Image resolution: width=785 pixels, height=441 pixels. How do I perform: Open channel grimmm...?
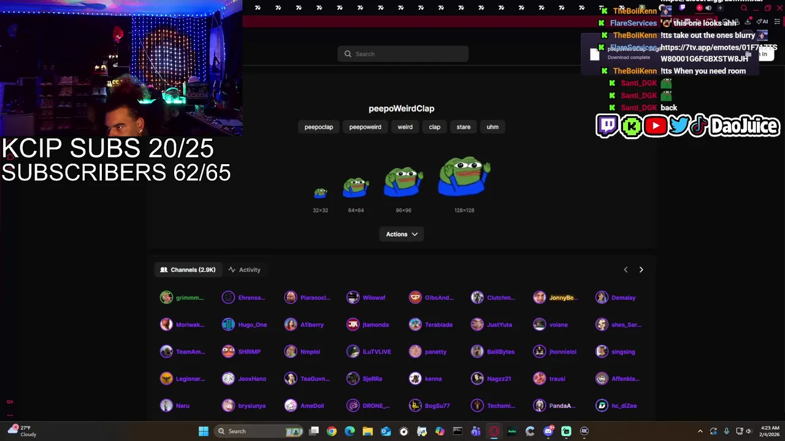click(x=182, y=298)
